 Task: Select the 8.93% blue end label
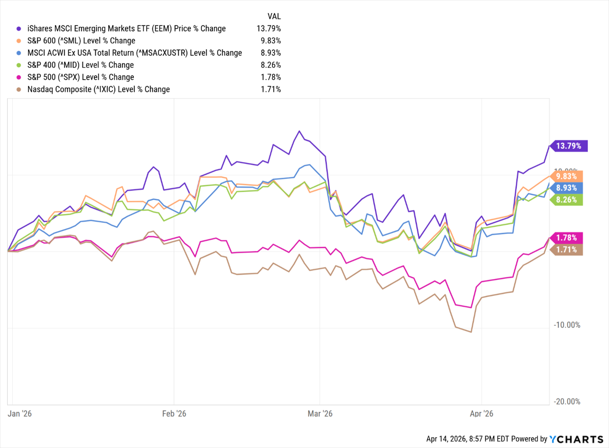566,188
